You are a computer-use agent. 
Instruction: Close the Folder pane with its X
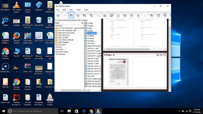82,23
